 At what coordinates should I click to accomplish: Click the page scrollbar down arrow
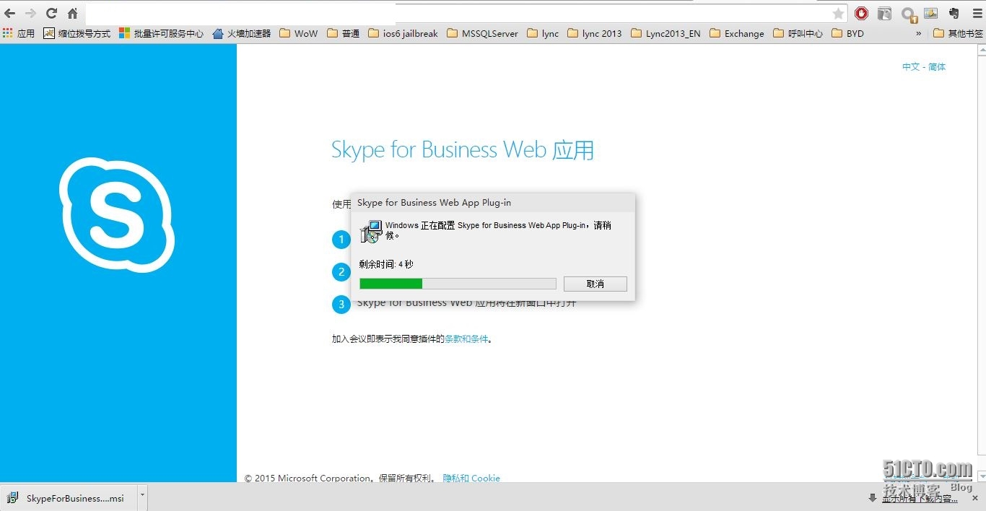pos(981,476)
